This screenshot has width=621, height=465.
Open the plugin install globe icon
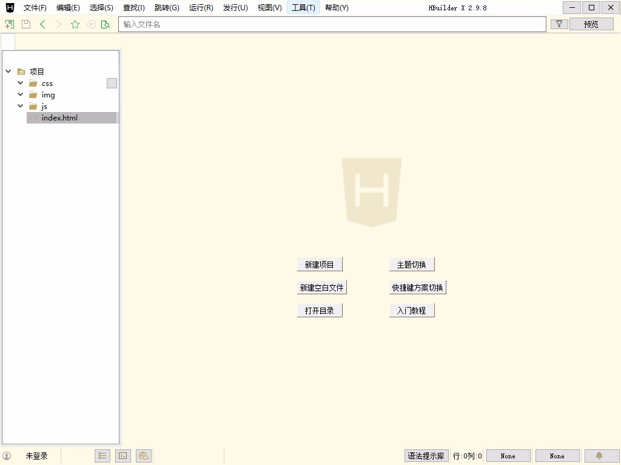143,455
